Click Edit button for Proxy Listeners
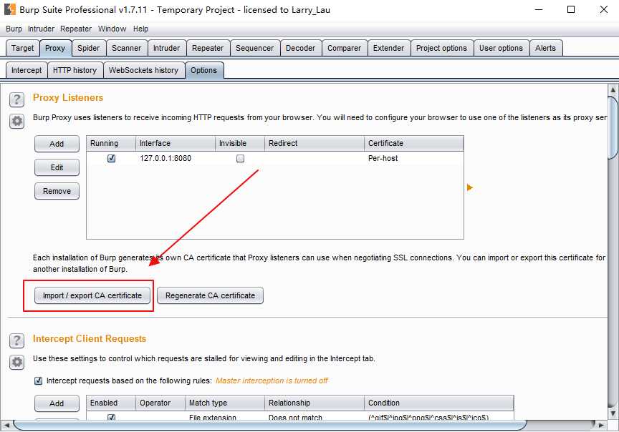Image resolution: width=619 pixels, height=432 pixels. click(57, 167)
